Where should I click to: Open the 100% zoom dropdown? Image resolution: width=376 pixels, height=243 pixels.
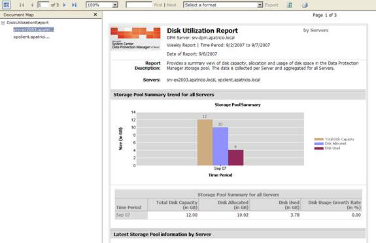(x=115, y=5)
